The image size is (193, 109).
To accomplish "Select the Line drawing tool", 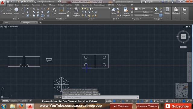I will click(3, 11).
